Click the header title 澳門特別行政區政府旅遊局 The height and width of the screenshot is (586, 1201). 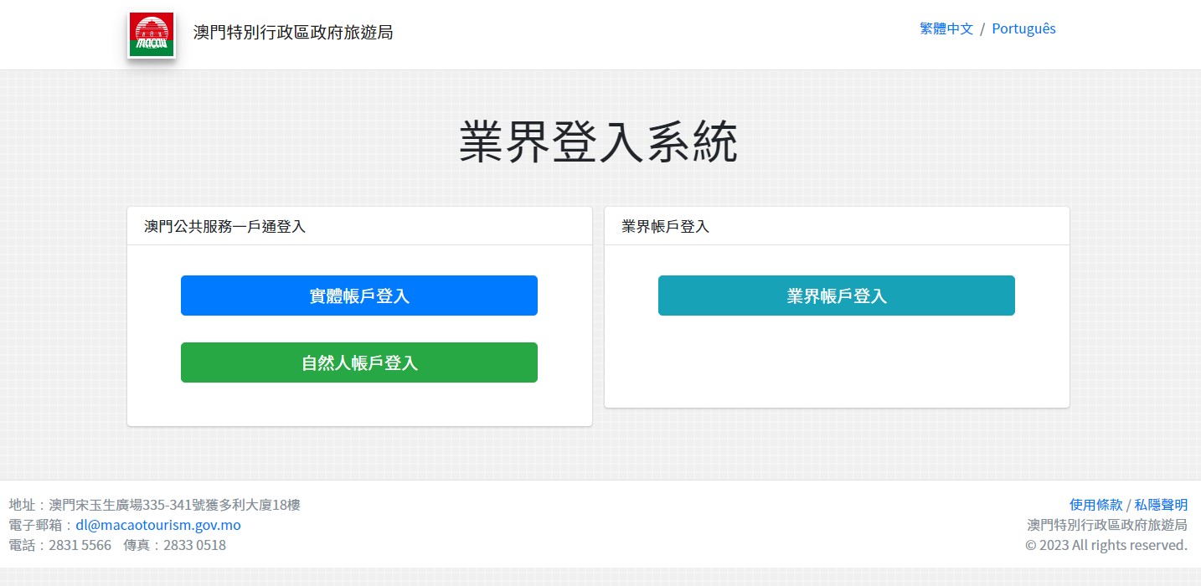pos(292,33)
